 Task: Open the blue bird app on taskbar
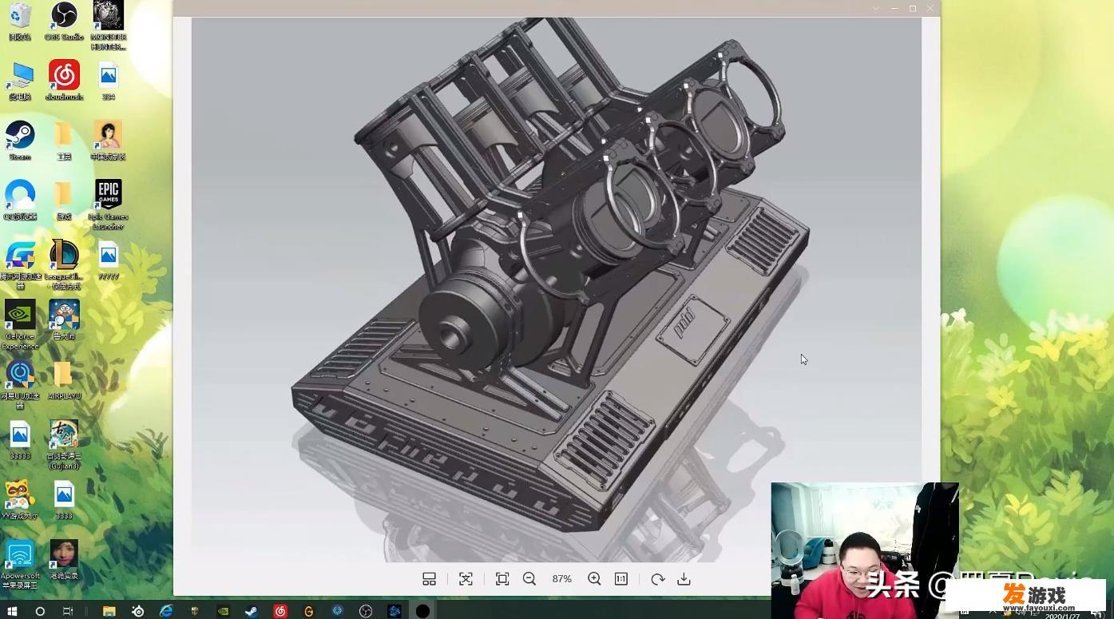click(x=394, y=611)
